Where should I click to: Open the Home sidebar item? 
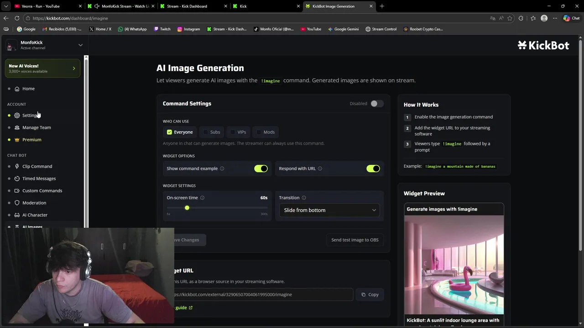28,88
